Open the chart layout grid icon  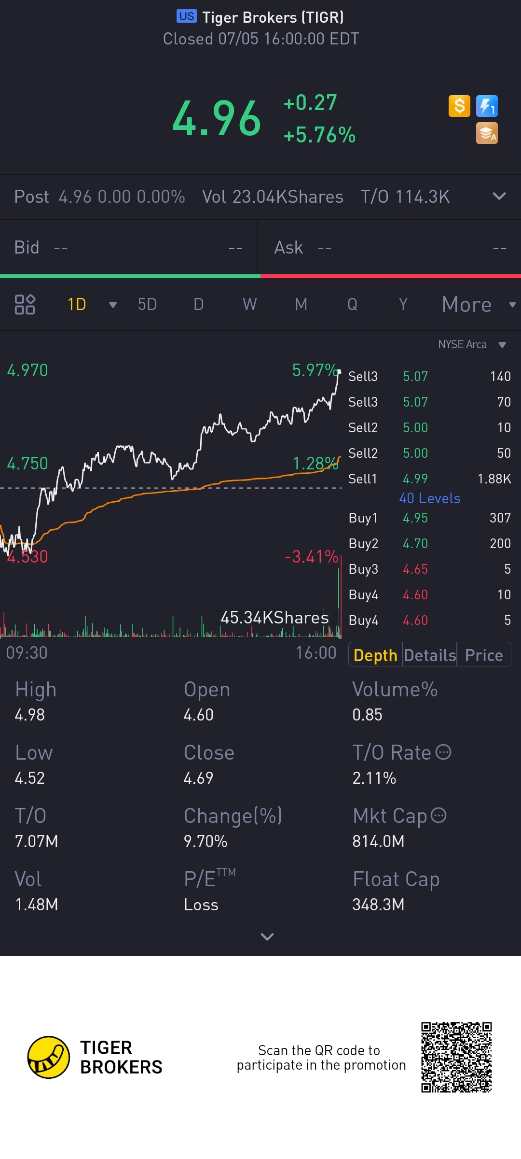pyautogui.click(x=25, y=304)
